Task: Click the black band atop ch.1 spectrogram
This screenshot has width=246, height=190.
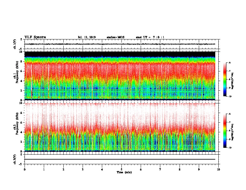Action: coord(120,54)
